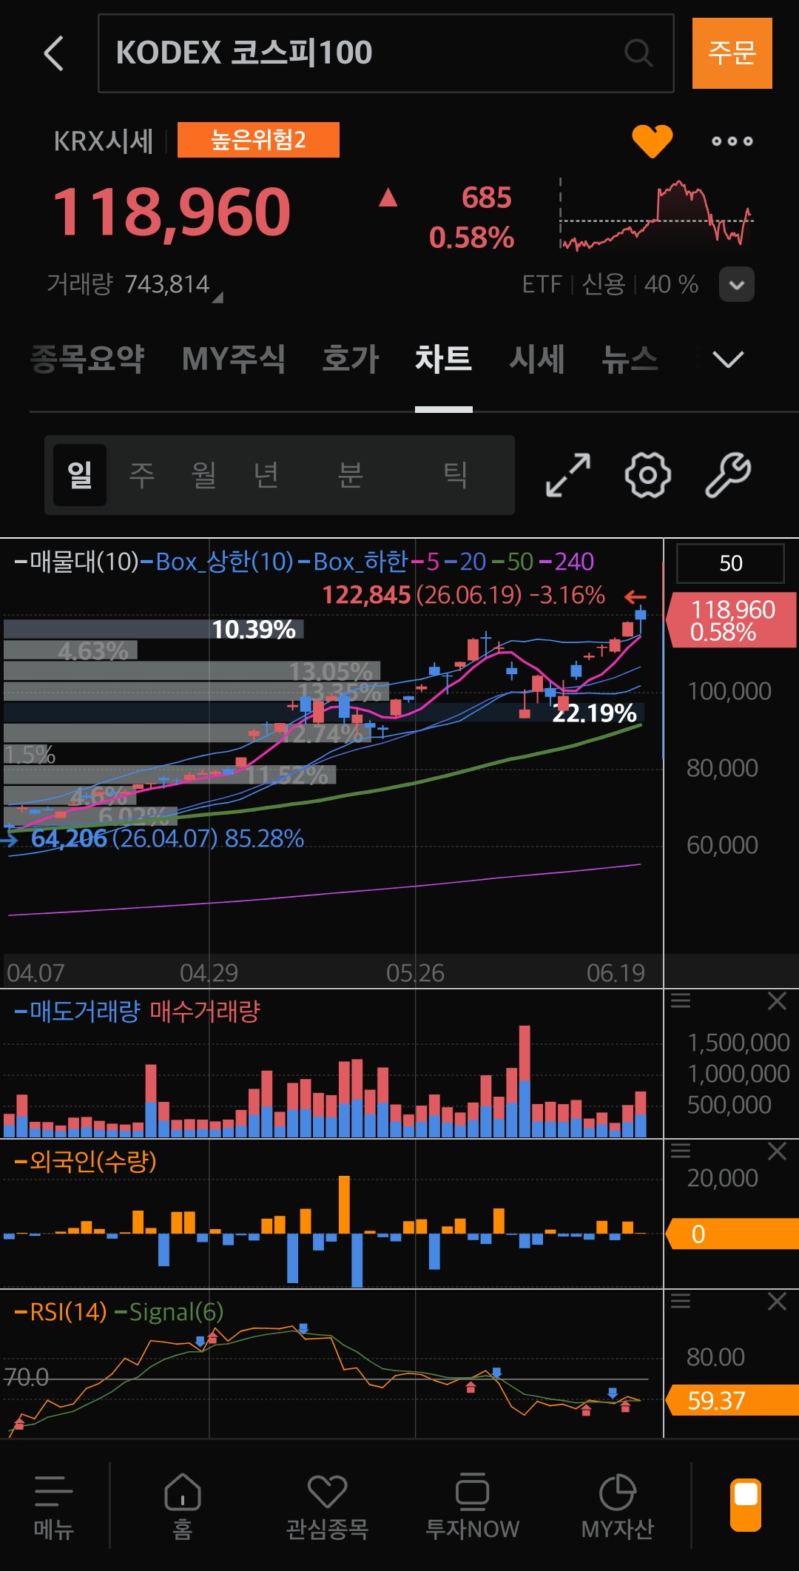This screenshot has height=1571, width=799.
Task: Tap the 매수거래량 legend label
Action: [205, 1012]
